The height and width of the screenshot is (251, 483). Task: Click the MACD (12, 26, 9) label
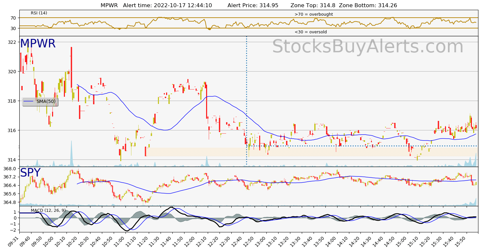point(48,210)
